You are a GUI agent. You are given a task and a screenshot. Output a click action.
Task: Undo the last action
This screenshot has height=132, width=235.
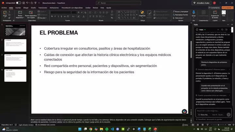(27, 3)
